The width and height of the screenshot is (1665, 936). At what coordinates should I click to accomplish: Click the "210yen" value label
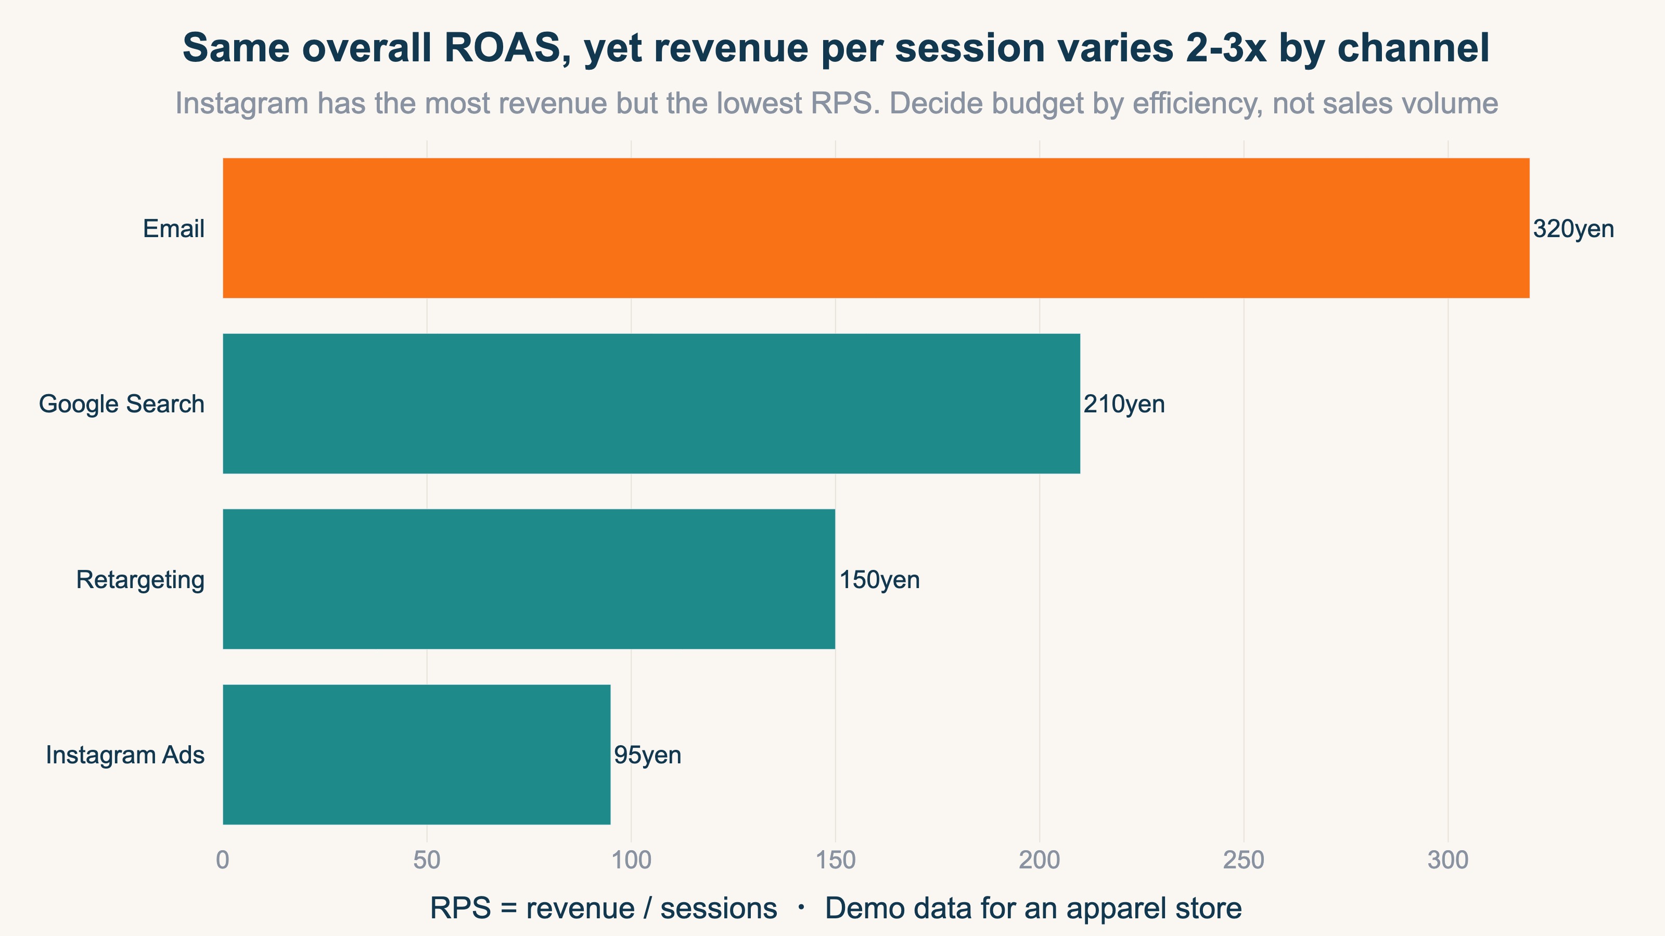(x=1124, y=405)
